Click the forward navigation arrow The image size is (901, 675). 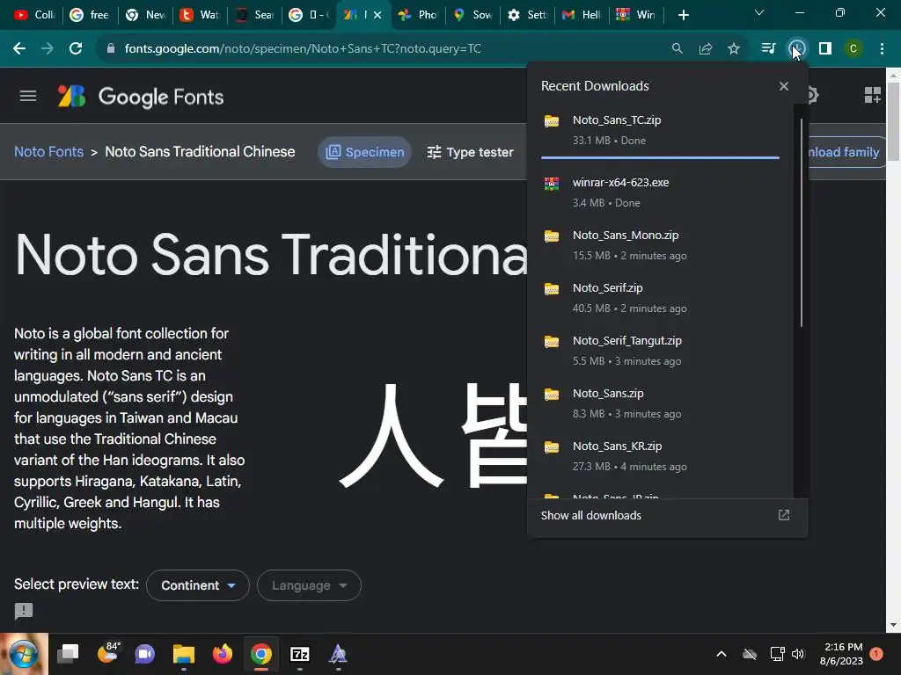(x=48, y=49)
